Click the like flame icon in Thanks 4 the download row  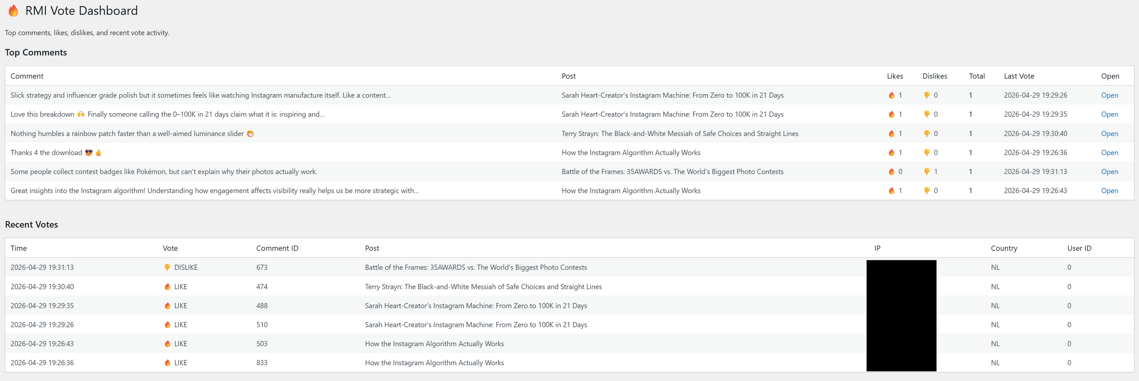point(891,153)
